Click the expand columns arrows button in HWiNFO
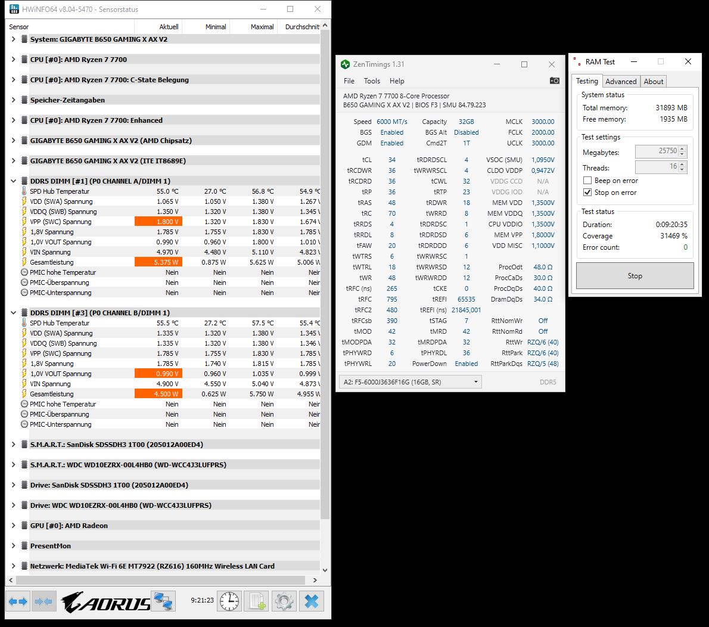 (18, 601)
